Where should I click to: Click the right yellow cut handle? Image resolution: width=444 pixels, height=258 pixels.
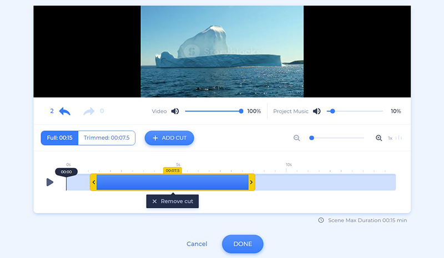pos(251,182)
